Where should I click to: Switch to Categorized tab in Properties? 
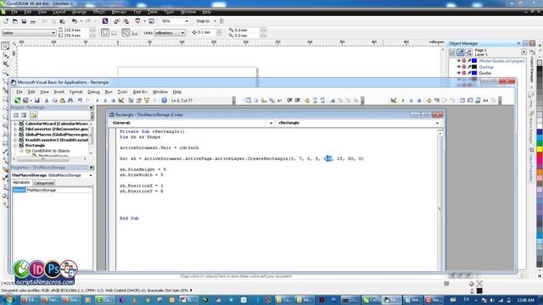click(43, 183)
